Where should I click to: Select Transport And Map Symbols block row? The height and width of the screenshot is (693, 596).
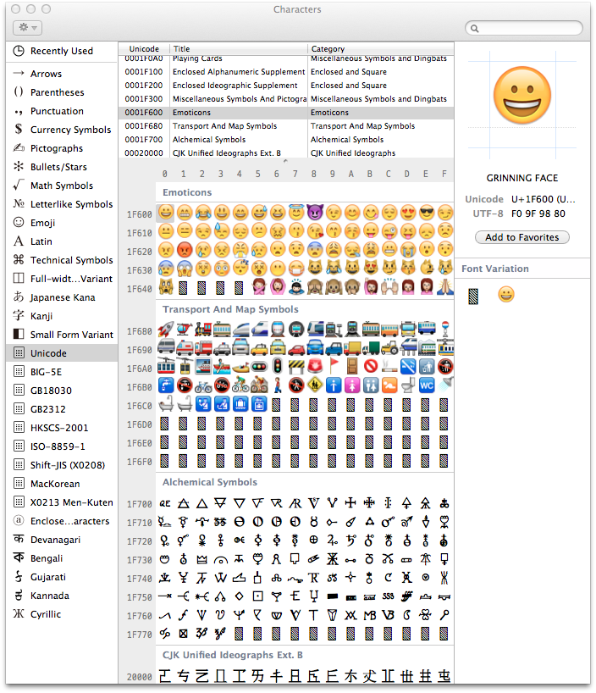286,126
